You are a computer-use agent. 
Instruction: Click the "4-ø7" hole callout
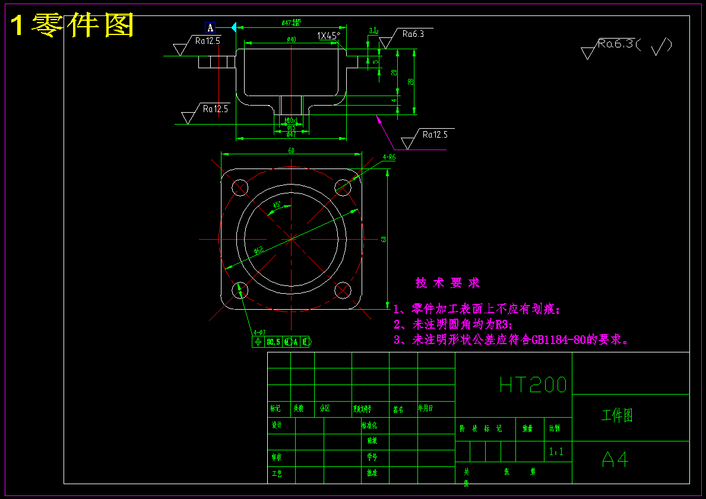[259, 332]
